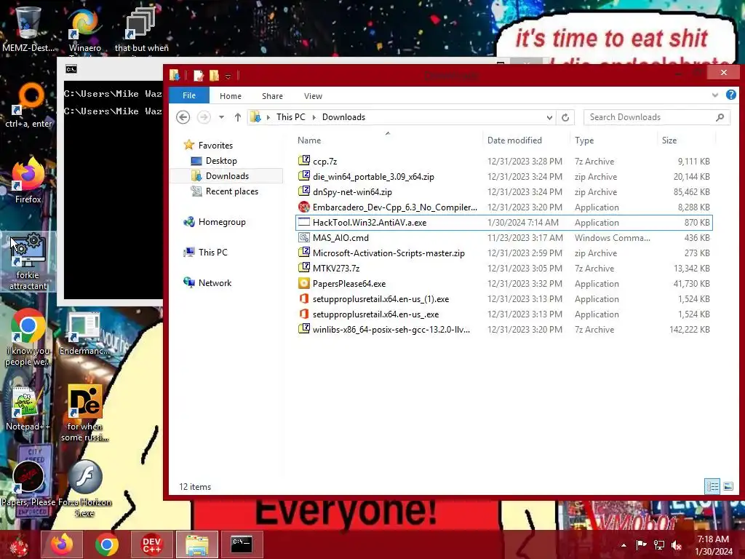Click the Explorer Help question mark icon

(730, 95)
